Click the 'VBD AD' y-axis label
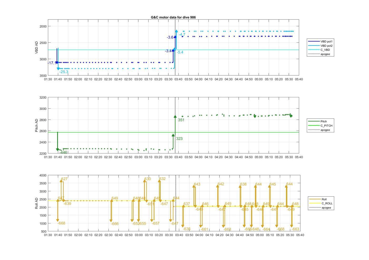 [37, 47]
